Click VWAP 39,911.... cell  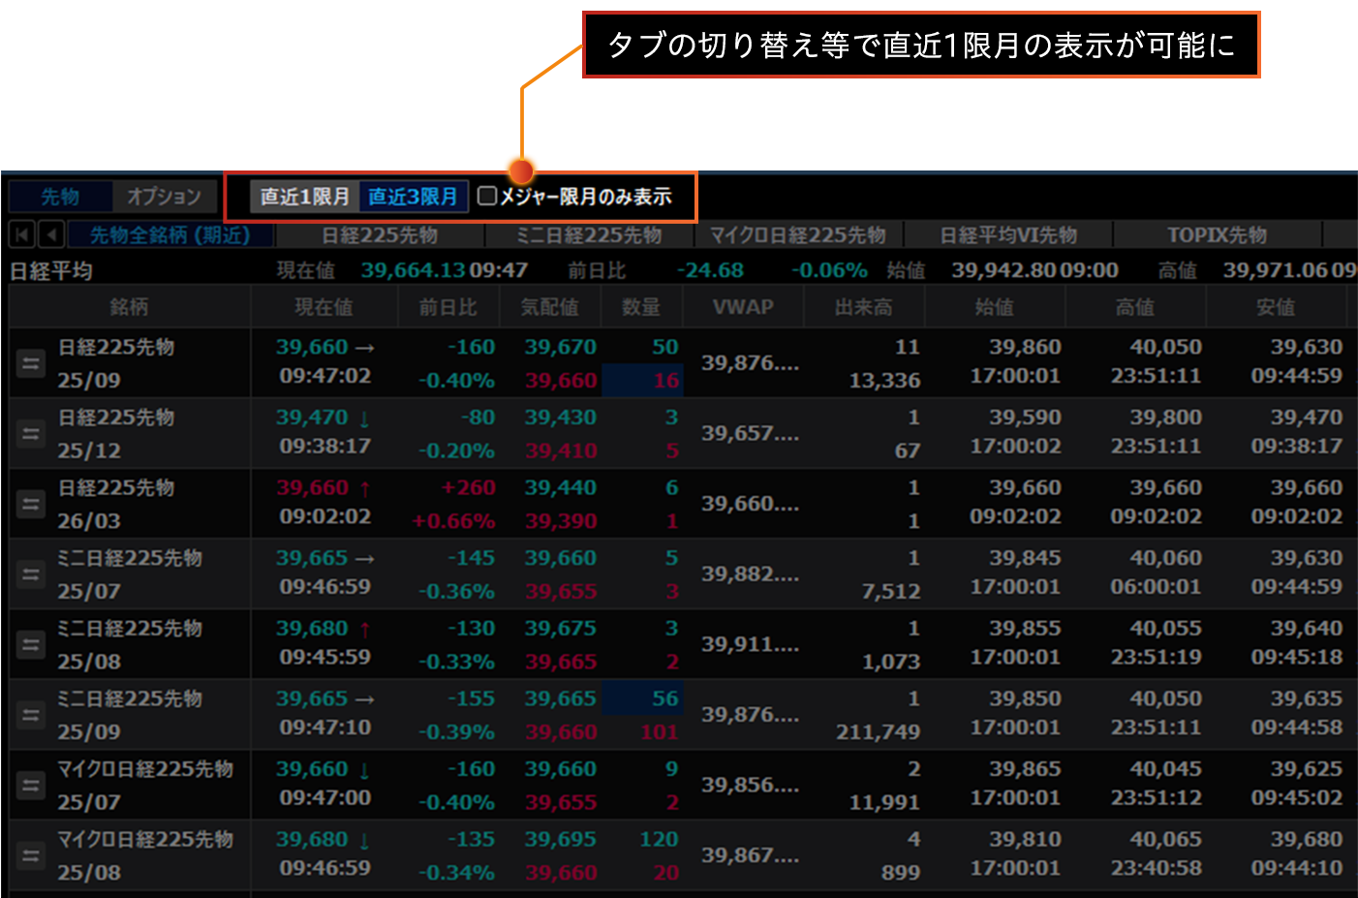tap(751, 644)
